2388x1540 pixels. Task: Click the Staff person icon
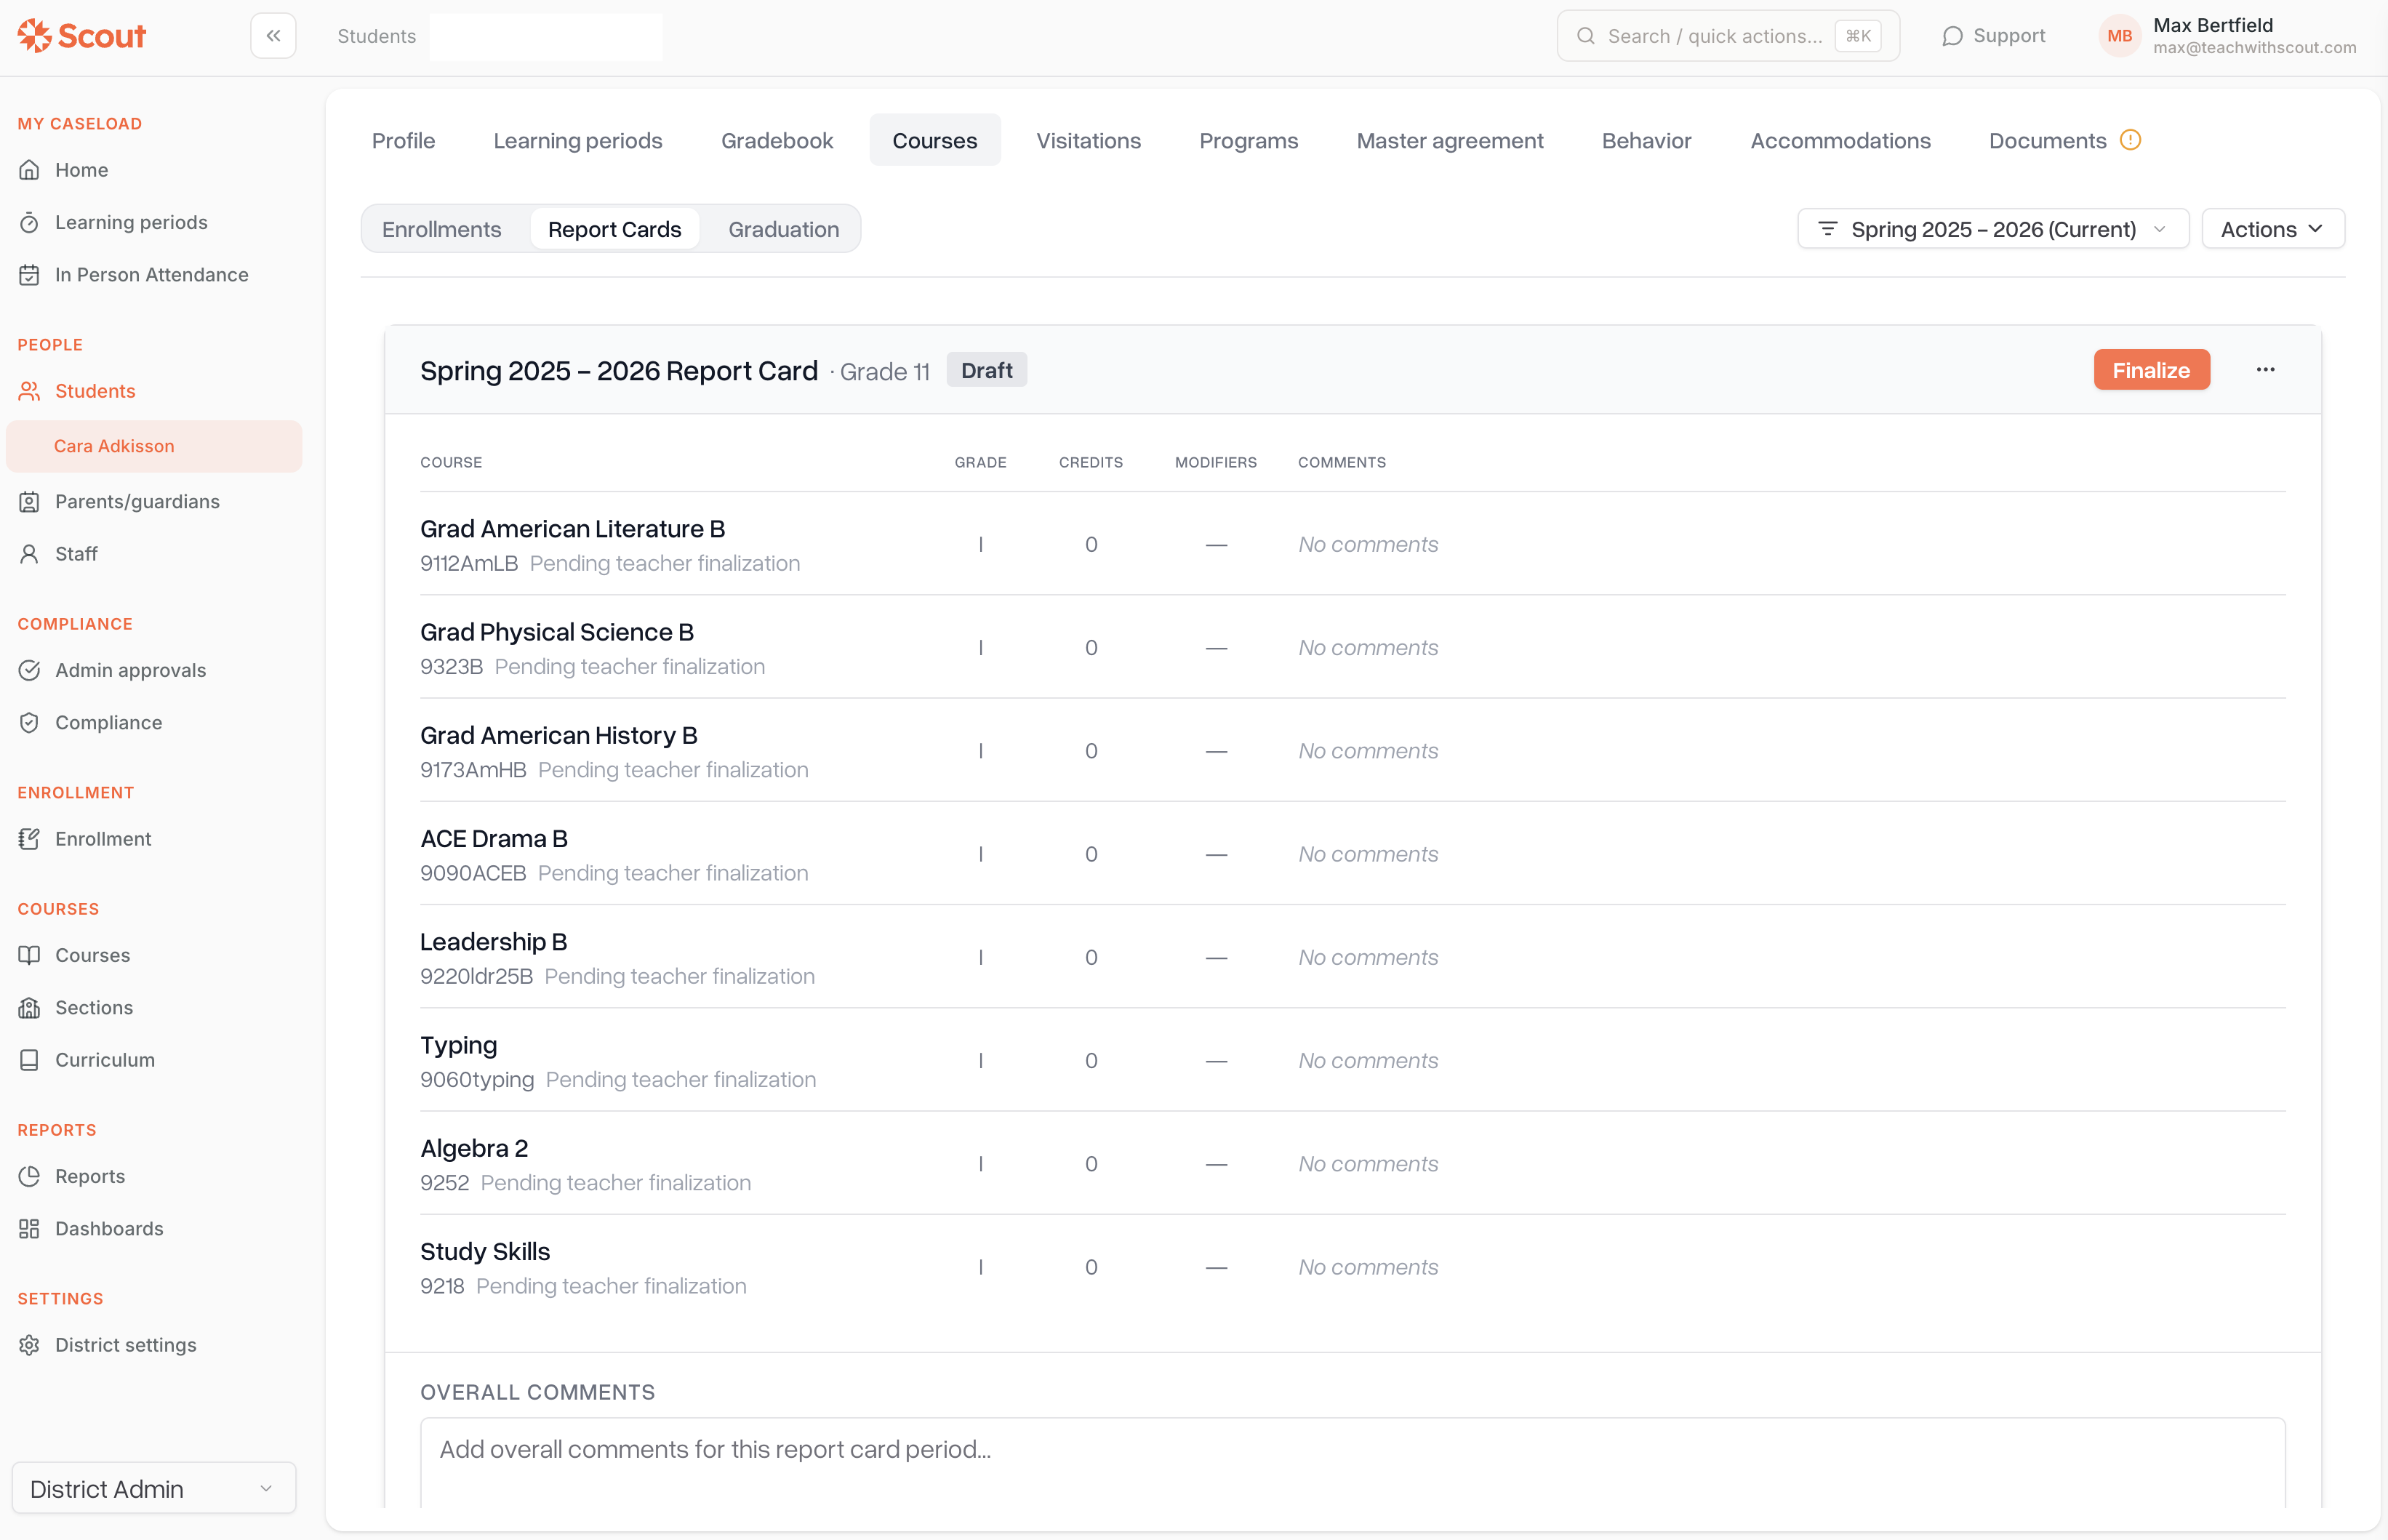click(30, 553)
